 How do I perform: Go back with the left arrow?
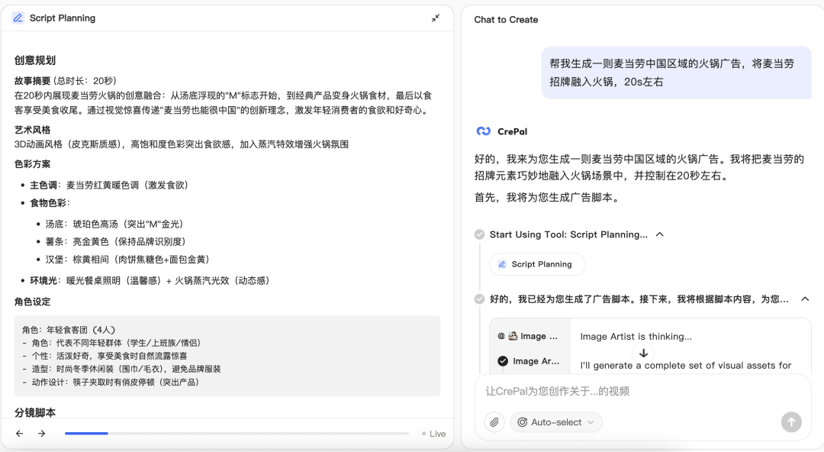(19, 434)
